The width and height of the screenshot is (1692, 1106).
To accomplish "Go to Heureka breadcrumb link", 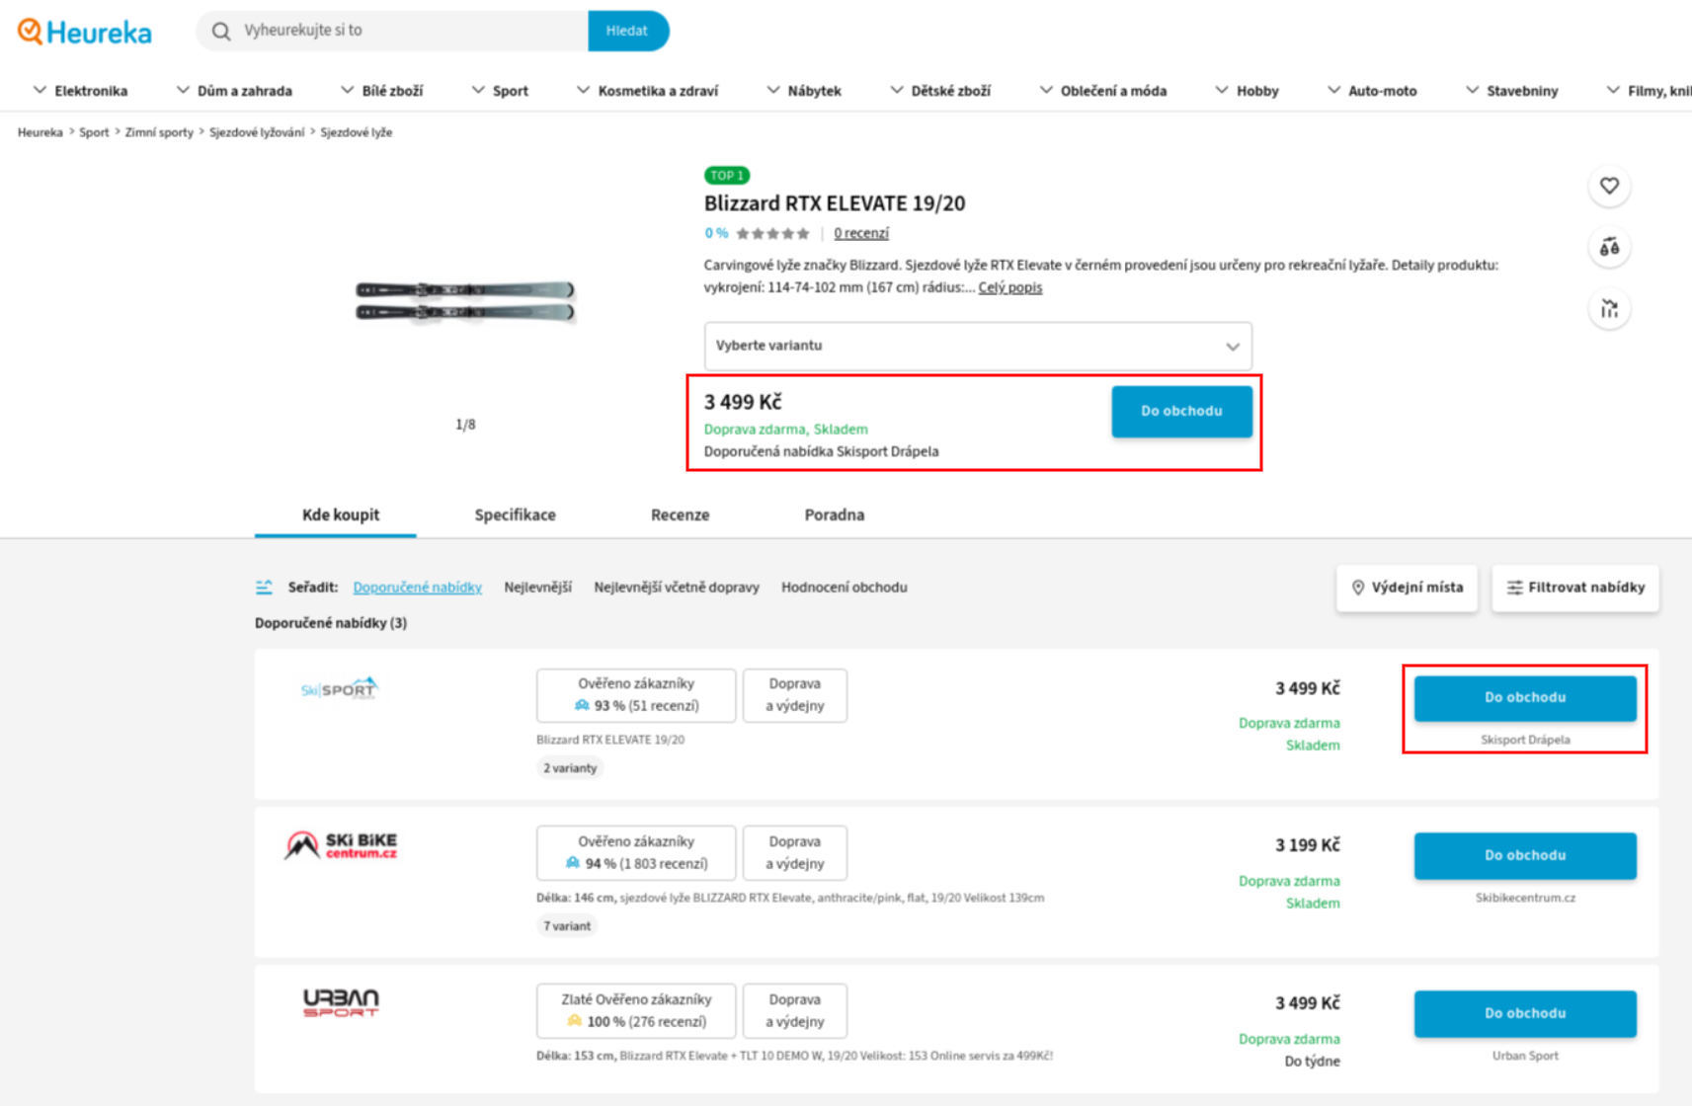I will point(40,132).
